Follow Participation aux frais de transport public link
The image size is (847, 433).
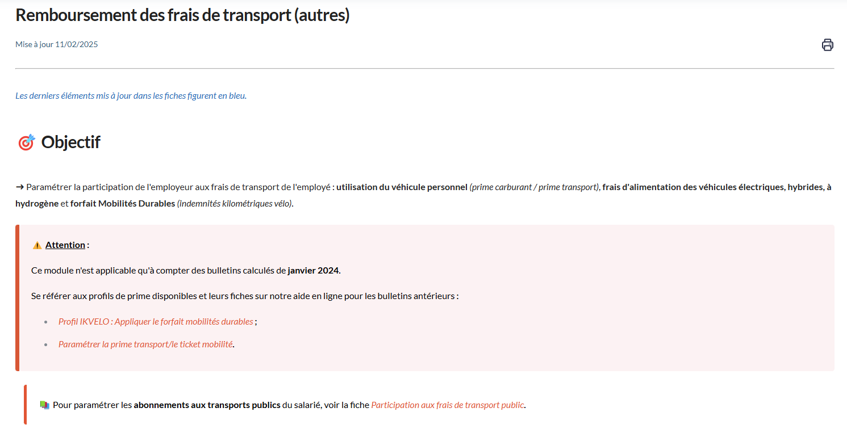(x=448, y=405)
